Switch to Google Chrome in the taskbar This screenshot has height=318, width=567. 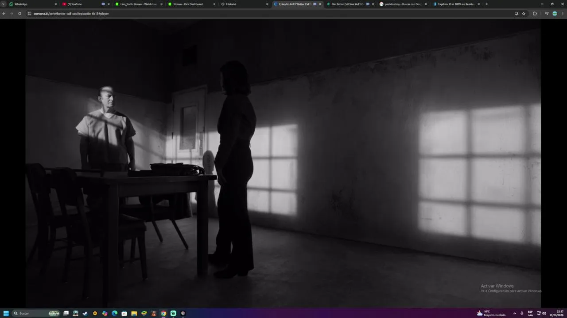[x=163, y=313]
